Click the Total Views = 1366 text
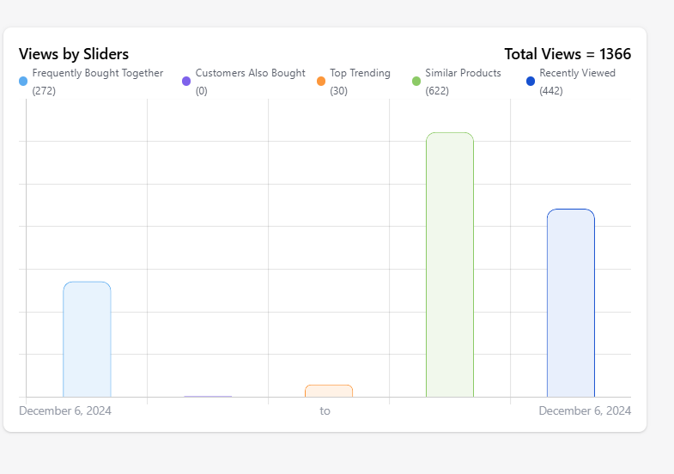 click(x=568, y=54)
